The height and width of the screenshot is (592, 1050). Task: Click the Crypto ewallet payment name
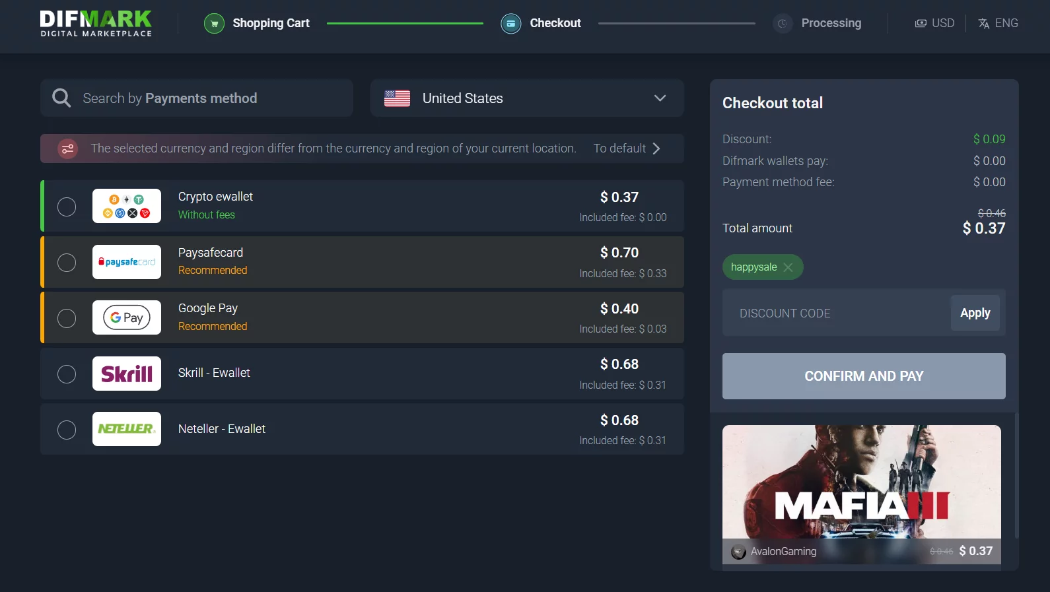point(215,197)
